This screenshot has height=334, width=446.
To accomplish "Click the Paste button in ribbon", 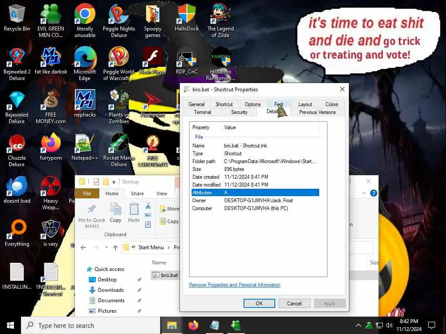I will [134, 213].
